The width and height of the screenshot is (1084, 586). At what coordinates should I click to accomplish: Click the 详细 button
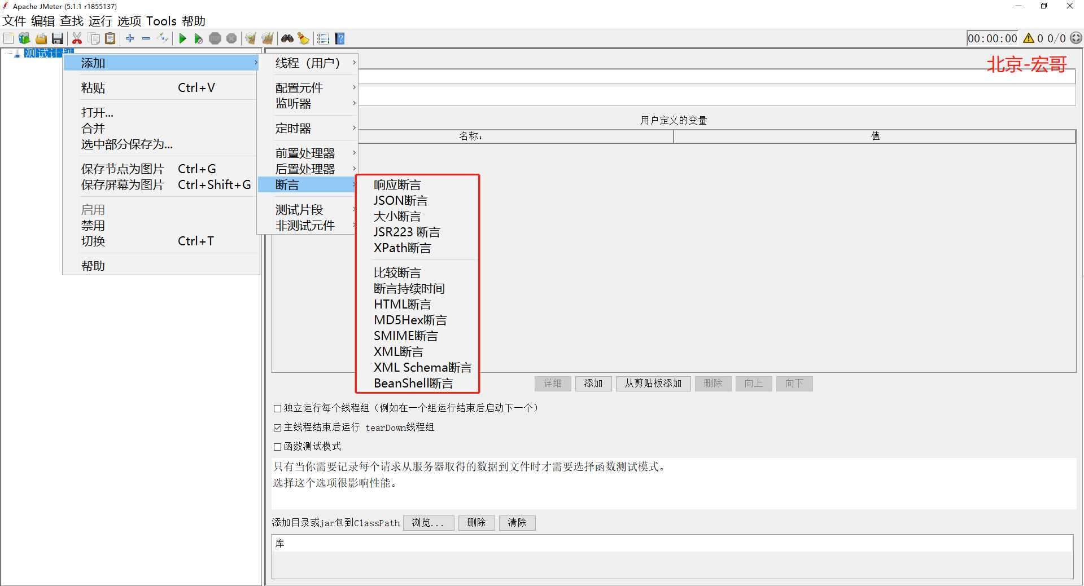[x=553, y=384]
